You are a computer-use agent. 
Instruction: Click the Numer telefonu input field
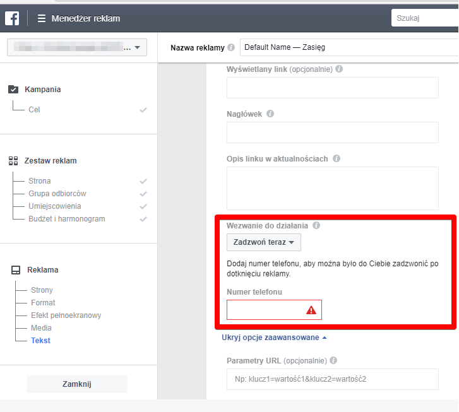coord(274,310)
